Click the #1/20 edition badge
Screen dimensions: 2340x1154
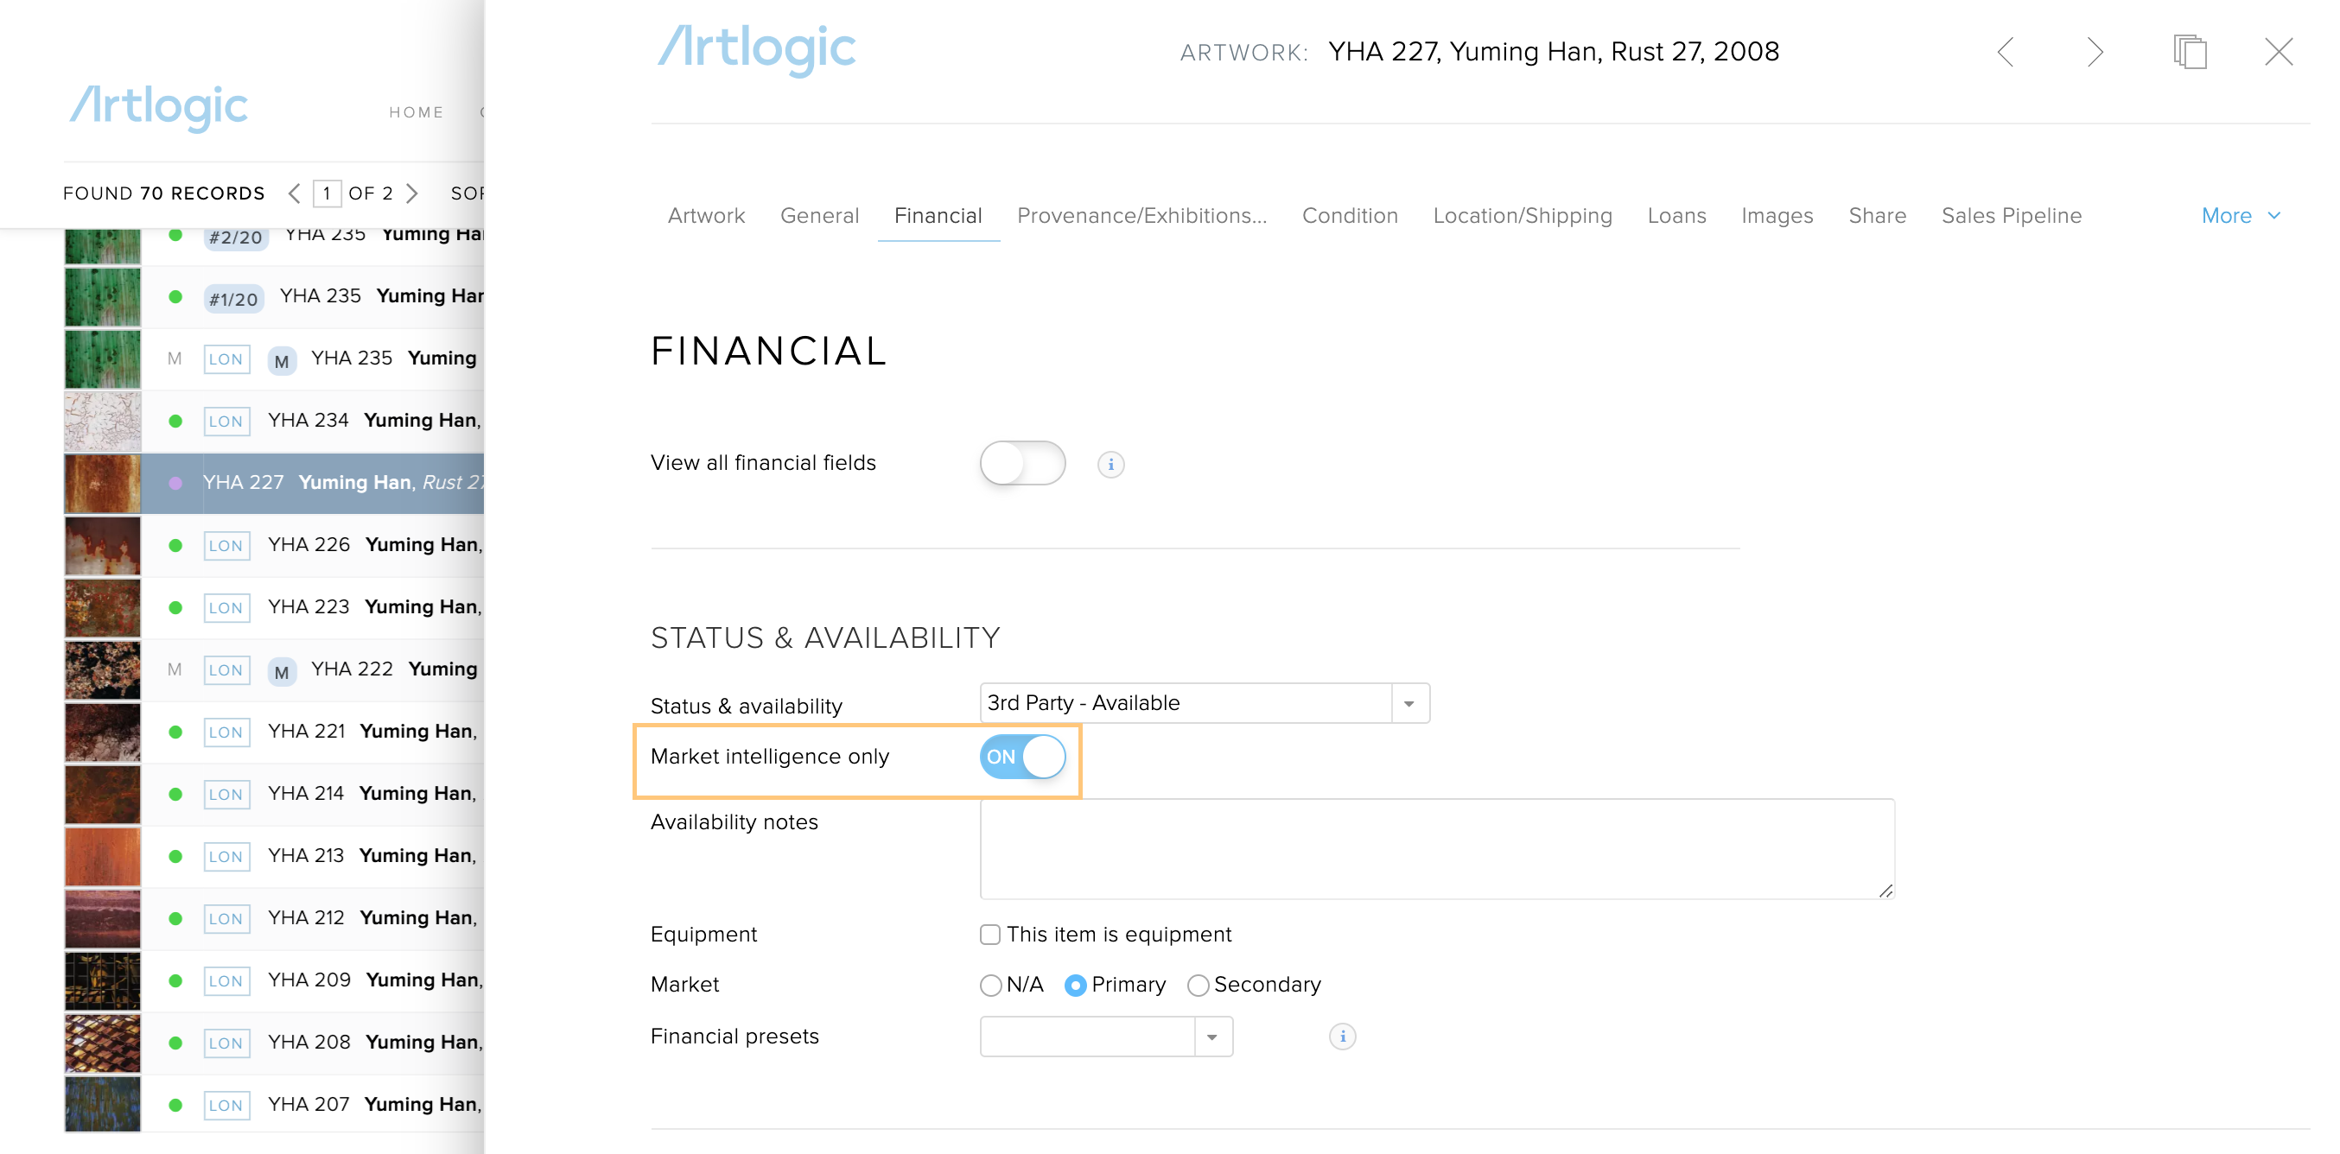click(233, 299)
